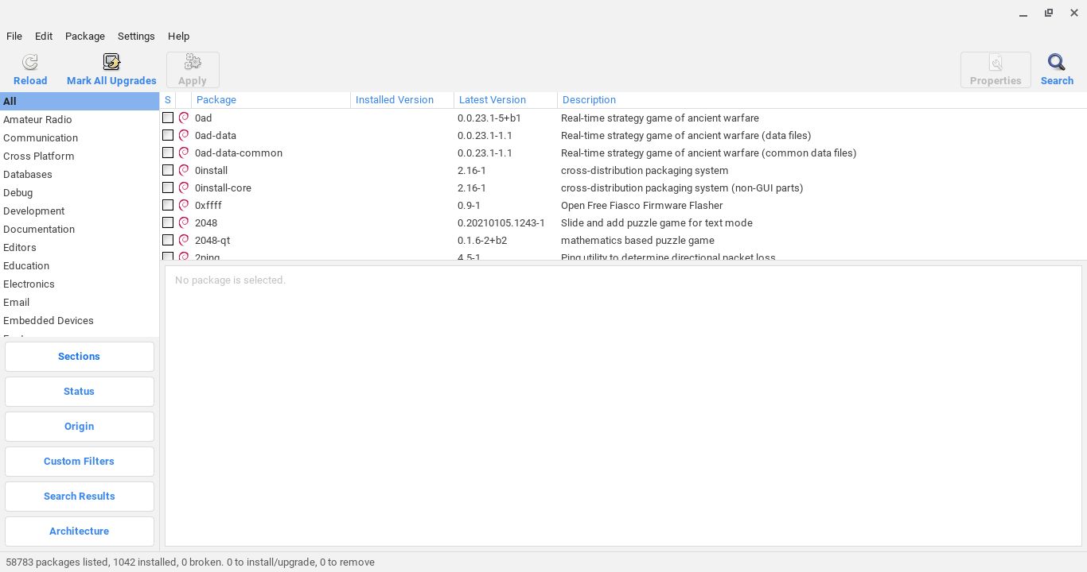The width and height of the screenshot is (1087, 572).
Task: Click the Reload toolbar icon
Action: [x=30, y=63]
